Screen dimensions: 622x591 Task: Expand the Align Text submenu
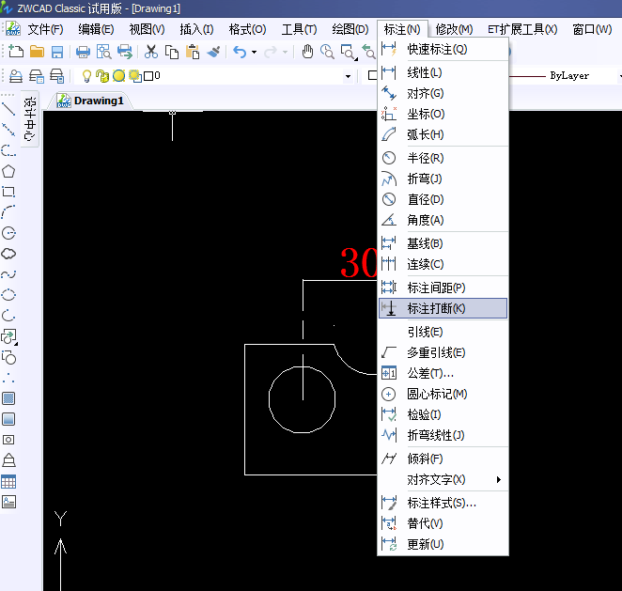(443, 480)
